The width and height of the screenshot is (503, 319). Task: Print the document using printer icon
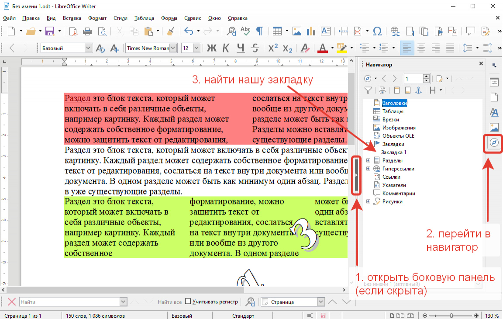tap(87, 31)
